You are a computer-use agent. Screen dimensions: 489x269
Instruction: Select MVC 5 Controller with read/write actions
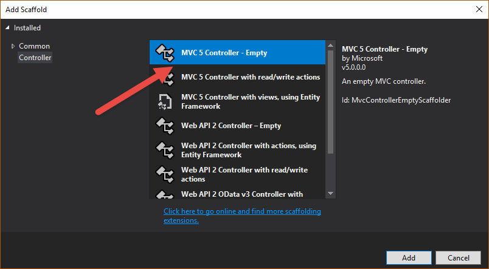click(237, 77)
